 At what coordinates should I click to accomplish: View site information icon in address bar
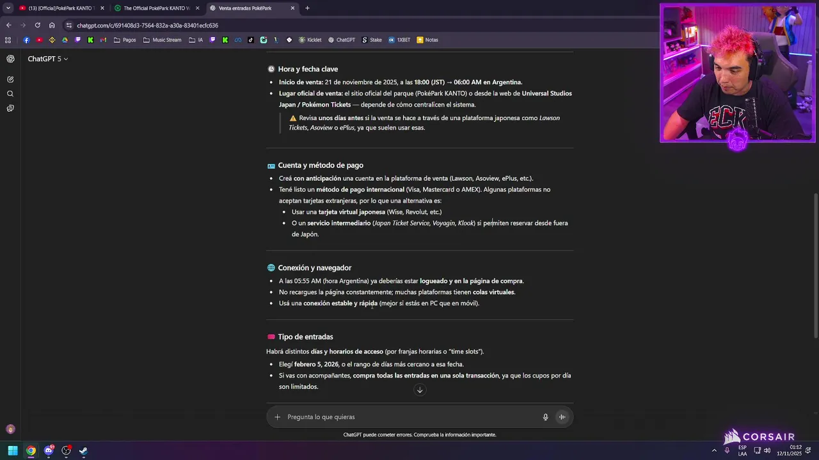[69, 26]
